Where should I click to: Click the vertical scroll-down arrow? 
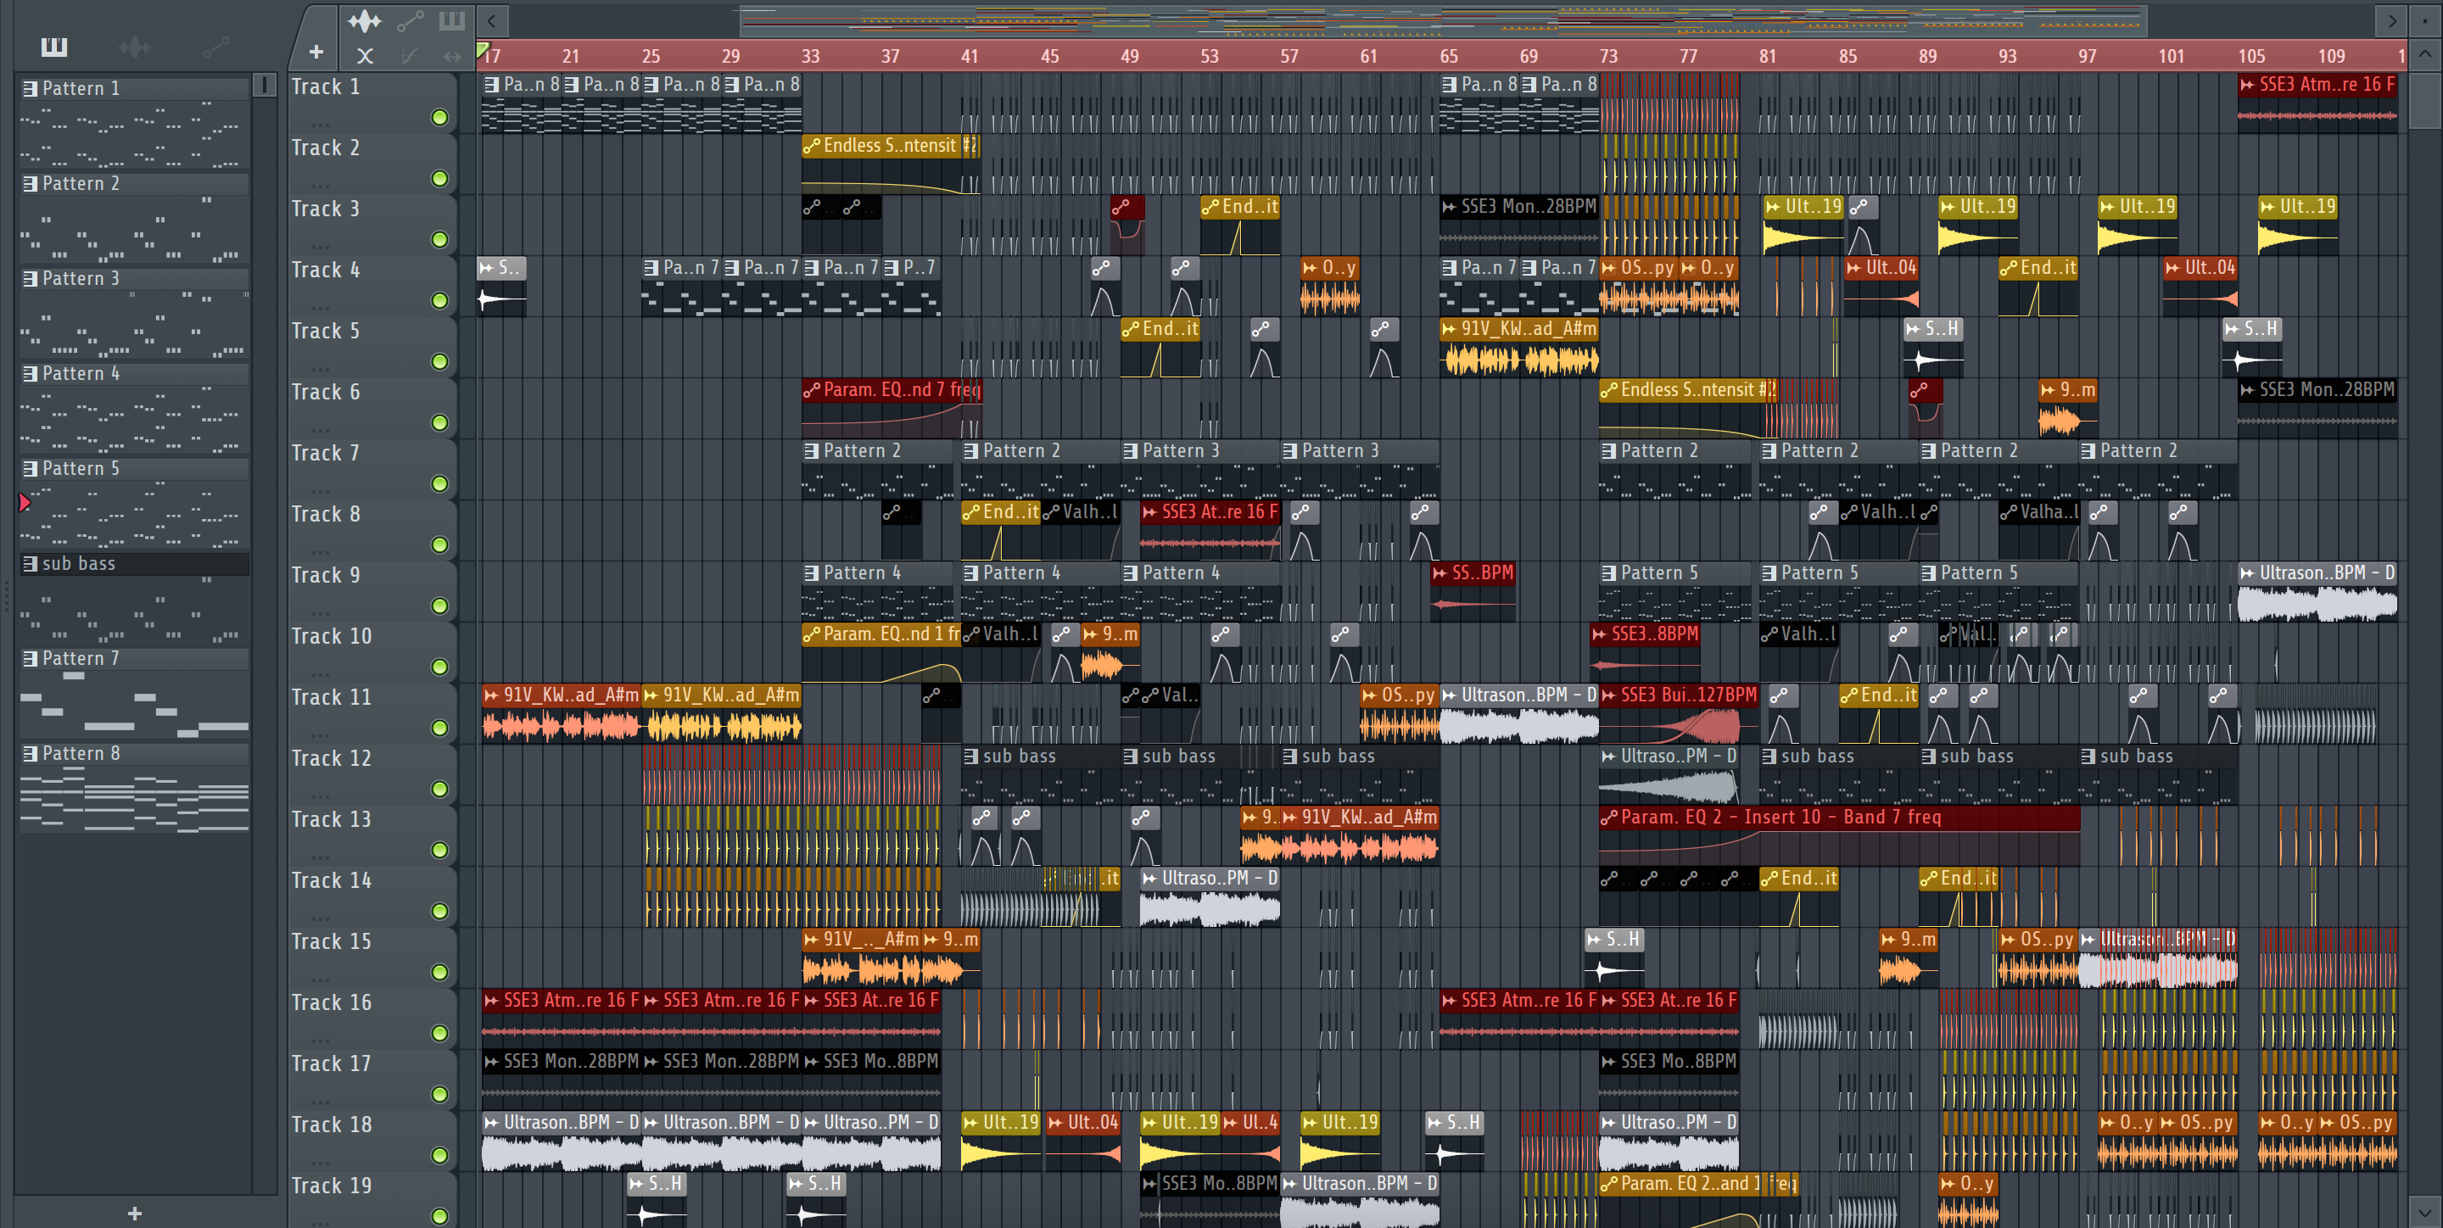click(2424, 1212)
